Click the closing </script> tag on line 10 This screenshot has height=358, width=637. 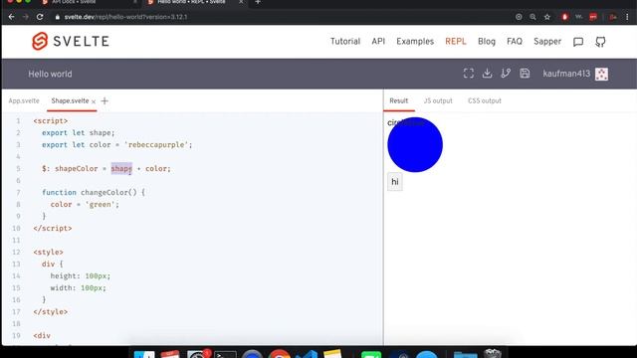tap(53, 228)
